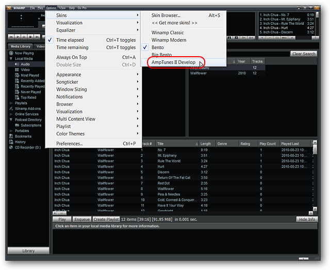Open Preferences from Options menu

pyautogui.click(x=94, y=144)
